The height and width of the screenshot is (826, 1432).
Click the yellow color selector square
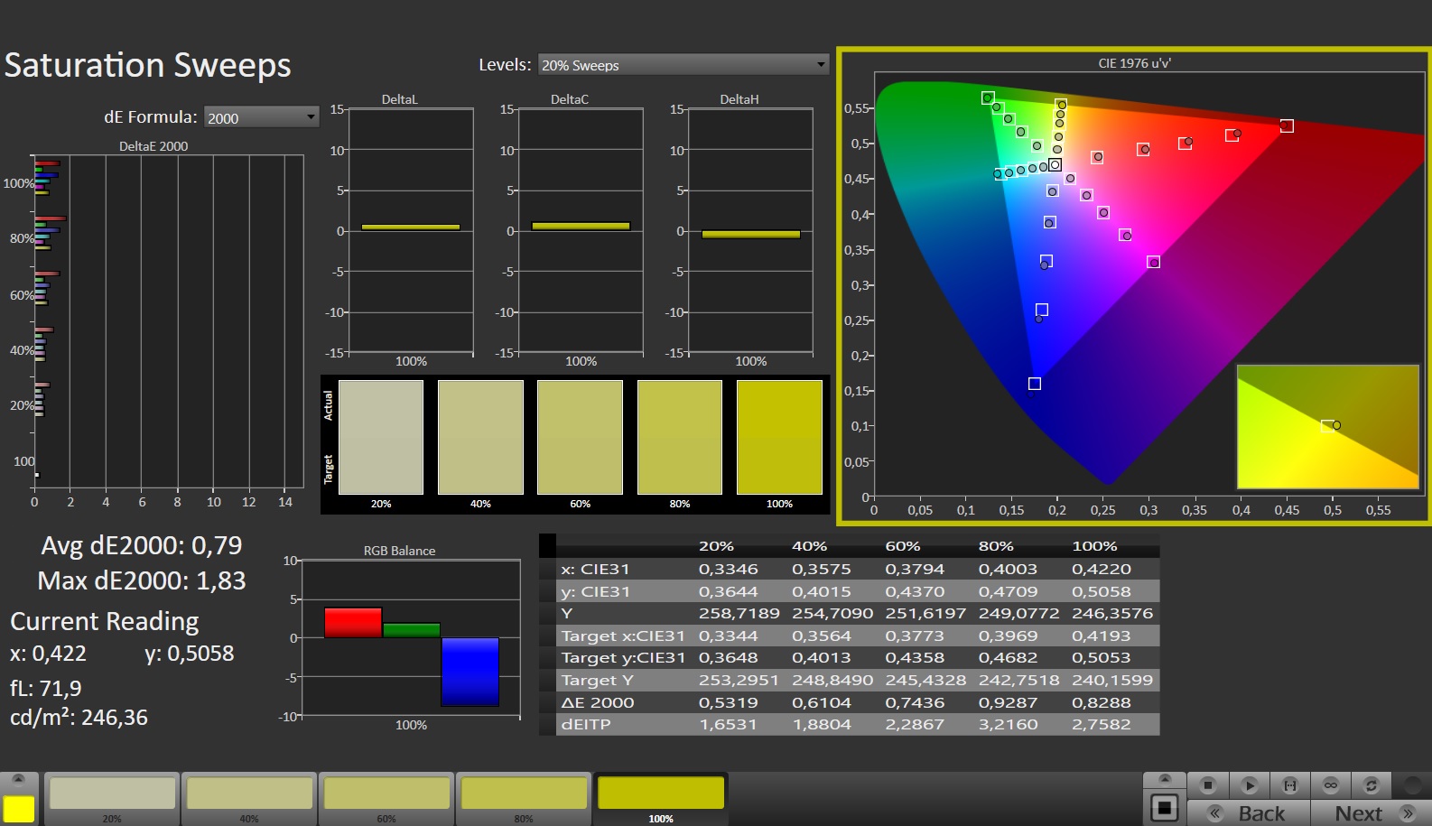point(19,809)
